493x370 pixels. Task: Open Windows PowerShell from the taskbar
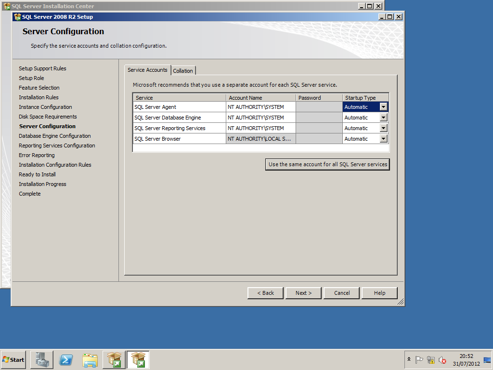point(66,359)
